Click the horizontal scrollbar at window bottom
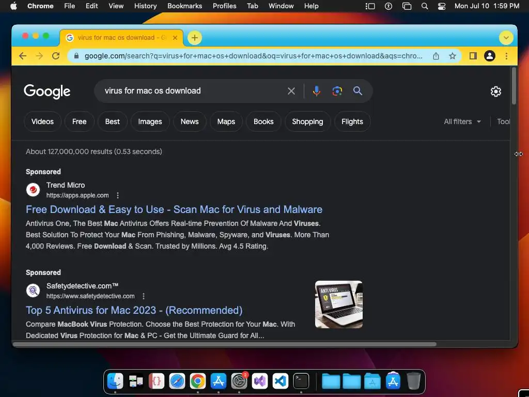This screenshot has width=529, height=397. (x=225, y=344)
